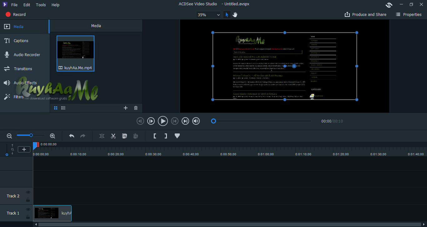Click the scrollbar left arrow
The width and height of the screenshot is (427, 227).
[x=36, y=224]
